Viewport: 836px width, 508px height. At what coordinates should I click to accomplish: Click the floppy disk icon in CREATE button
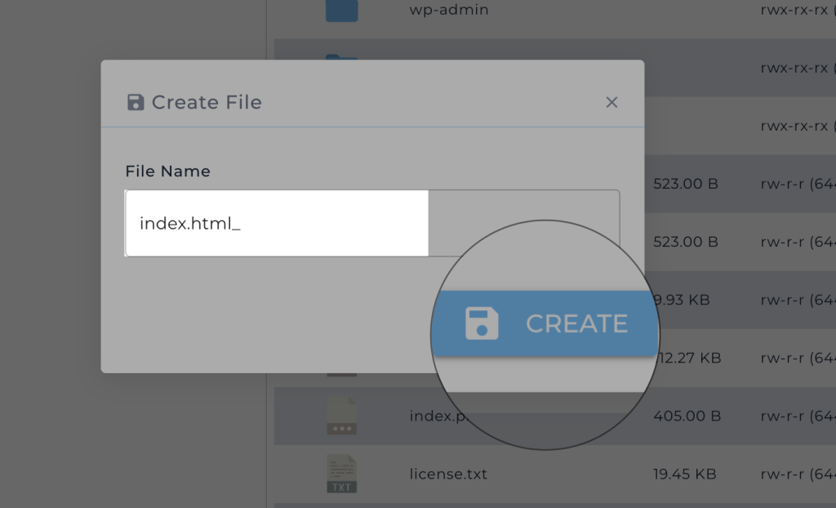[x=482, y=323]
